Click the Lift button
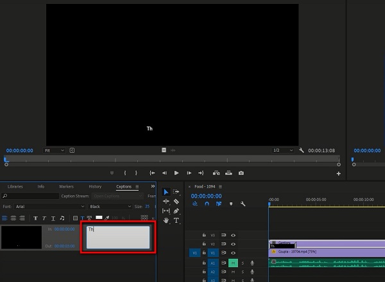 pyautogui.click(x=216, y=173)
